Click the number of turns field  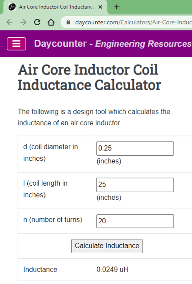coord(135,221)
